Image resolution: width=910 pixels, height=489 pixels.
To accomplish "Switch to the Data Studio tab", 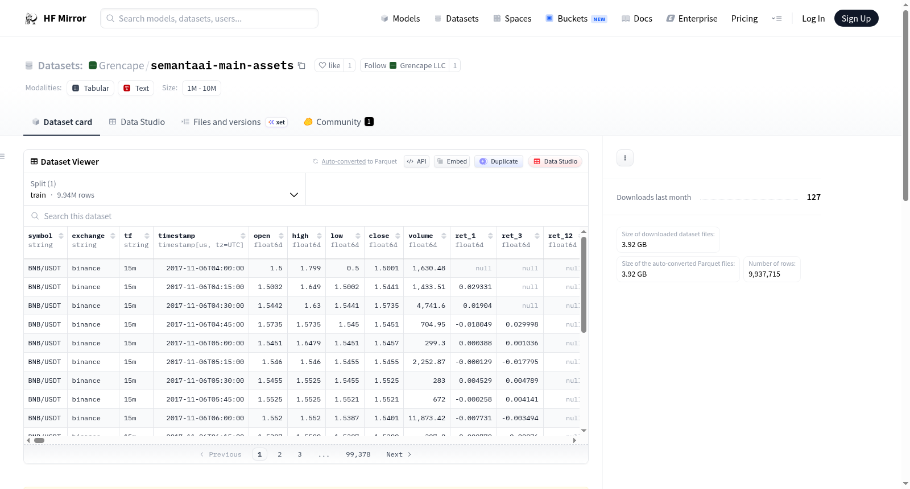I will (136, 122).
